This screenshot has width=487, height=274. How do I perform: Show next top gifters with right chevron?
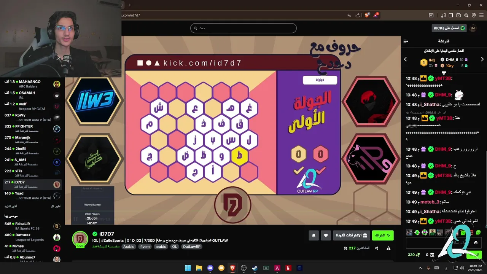pos(482,59)
